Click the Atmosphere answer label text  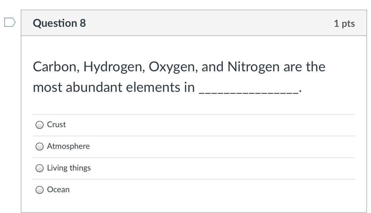[x=68, y=146]
